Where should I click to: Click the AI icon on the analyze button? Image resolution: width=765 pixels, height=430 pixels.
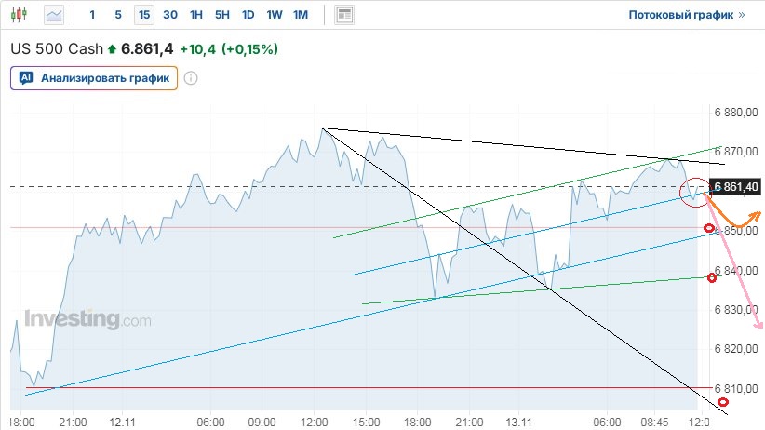26,78
